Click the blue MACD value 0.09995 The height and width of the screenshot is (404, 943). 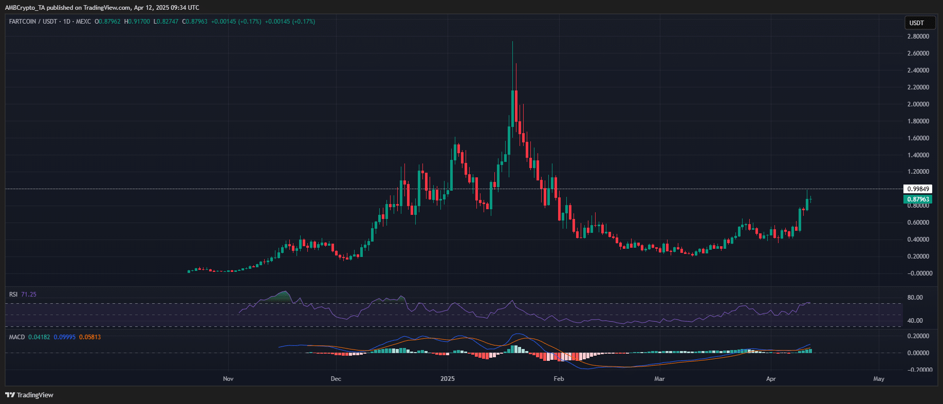coord(64,337)
